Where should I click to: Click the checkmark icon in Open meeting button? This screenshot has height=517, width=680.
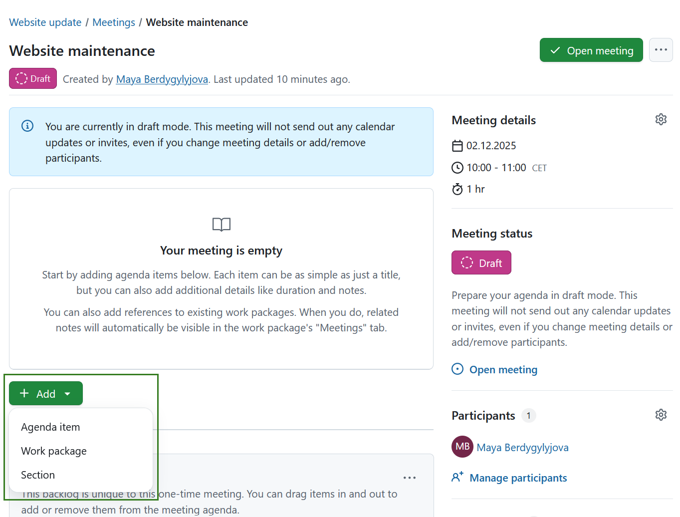(x=555, y=50)
